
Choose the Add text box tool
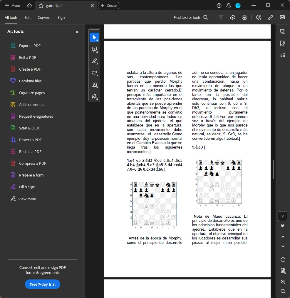[94, 84]
